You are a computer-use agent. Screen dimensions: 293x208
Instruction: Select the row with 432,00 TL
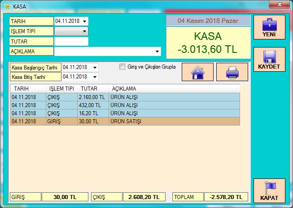click(125, 105)
